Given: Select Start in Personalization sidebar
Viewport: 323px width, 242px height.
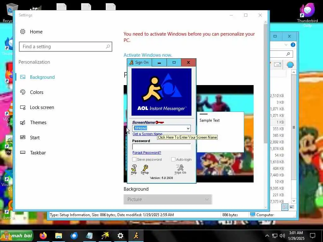Looking at the screenshot, I should 35,138.
